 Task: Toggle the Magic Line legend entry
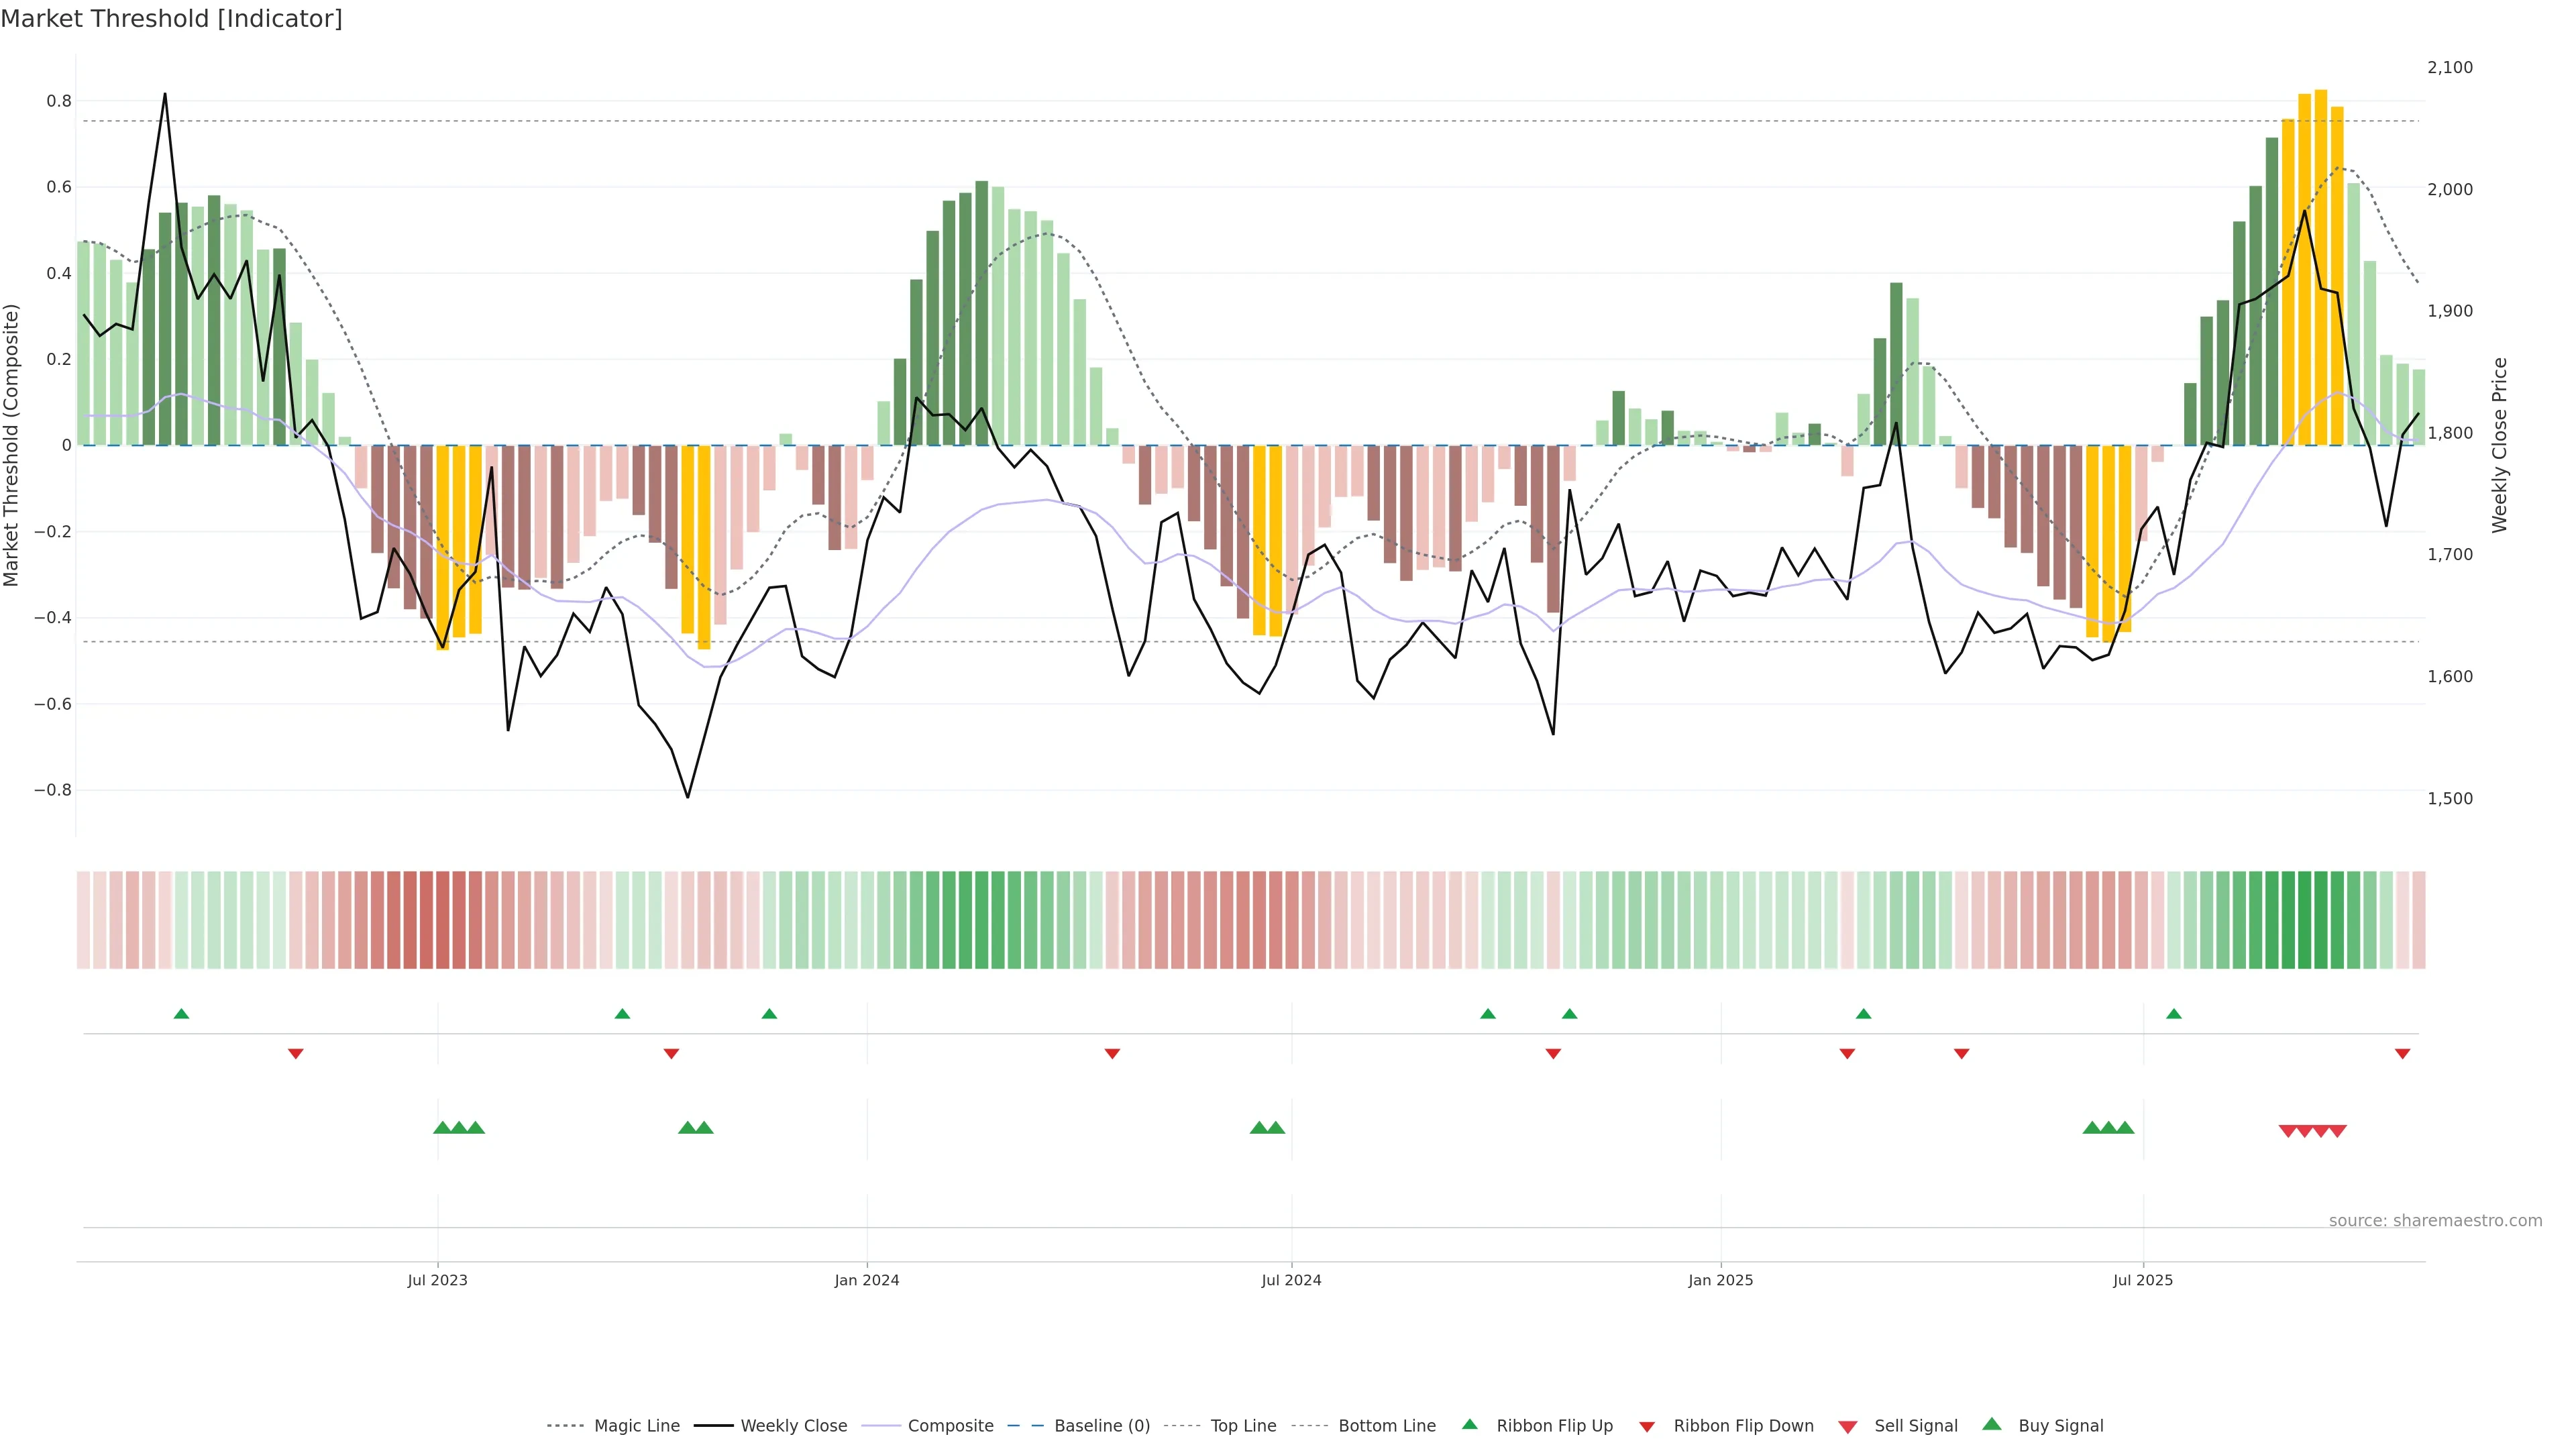tap(636, 1426)
